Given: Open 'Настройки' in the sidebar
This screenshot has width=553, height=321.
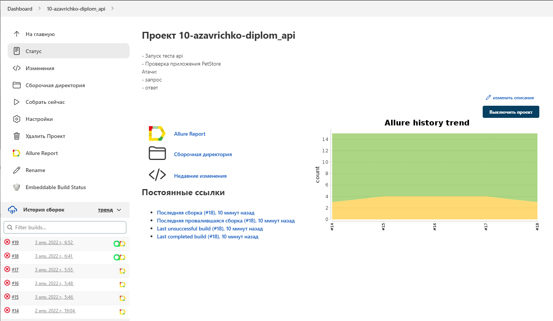Looking at the screenshot, I should (x=68, y=119).
